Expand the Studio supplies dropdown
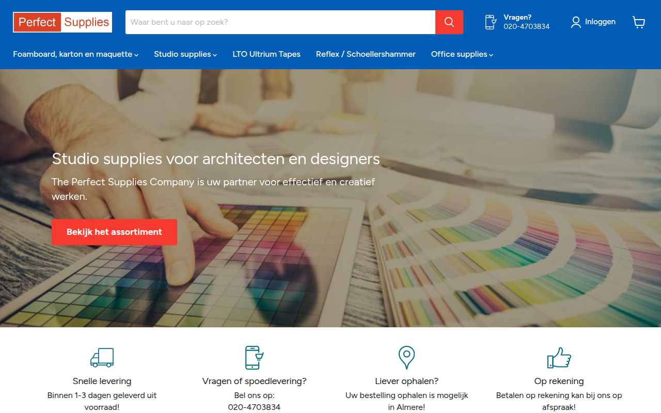 (185, 54)
